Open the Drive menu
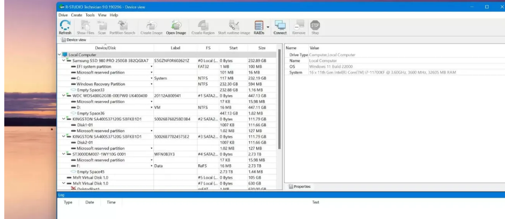Viewport: 505px width, 219px height. [64, 15]
